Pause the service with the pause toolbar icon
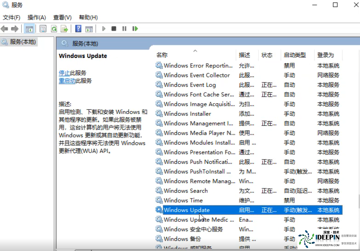 click(124, 28)
